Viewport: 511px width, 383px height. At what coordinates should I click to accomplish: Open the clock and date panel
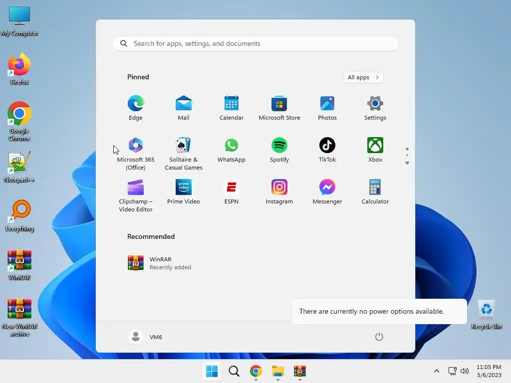[489, 371]
